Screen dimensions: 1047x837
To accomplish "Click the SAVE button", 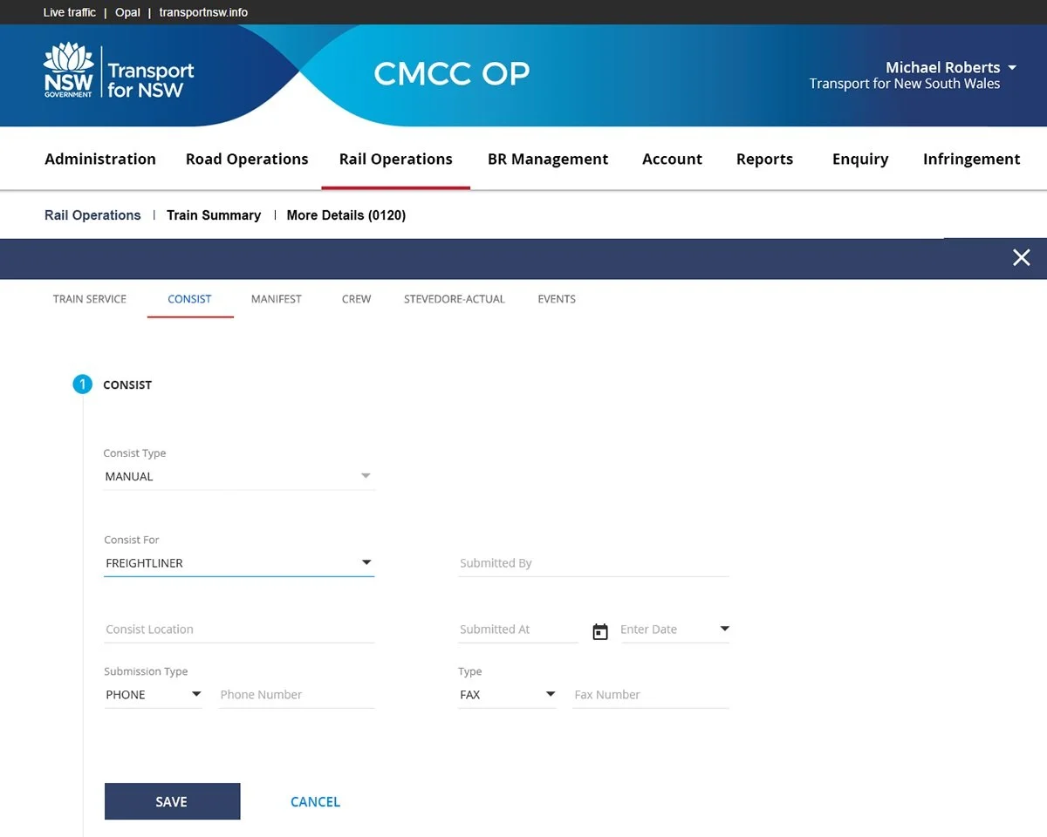I will click(172, 801).
